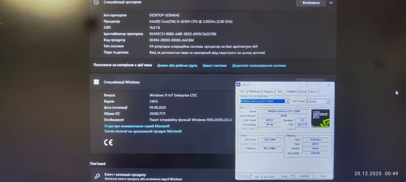Click the key icon for Ключ і активація продукту
This screenshot has height=182, width=406.
(x=97, y=176)
